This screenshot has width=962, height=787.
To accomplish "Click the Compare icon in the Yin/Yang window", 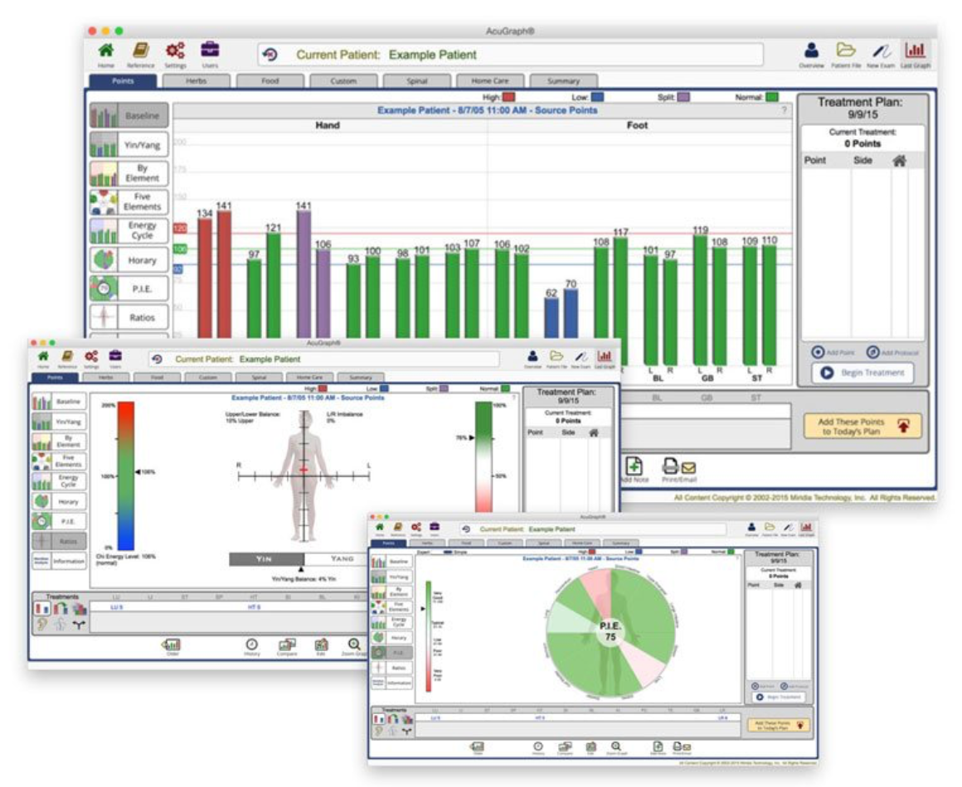I will 287,645.
